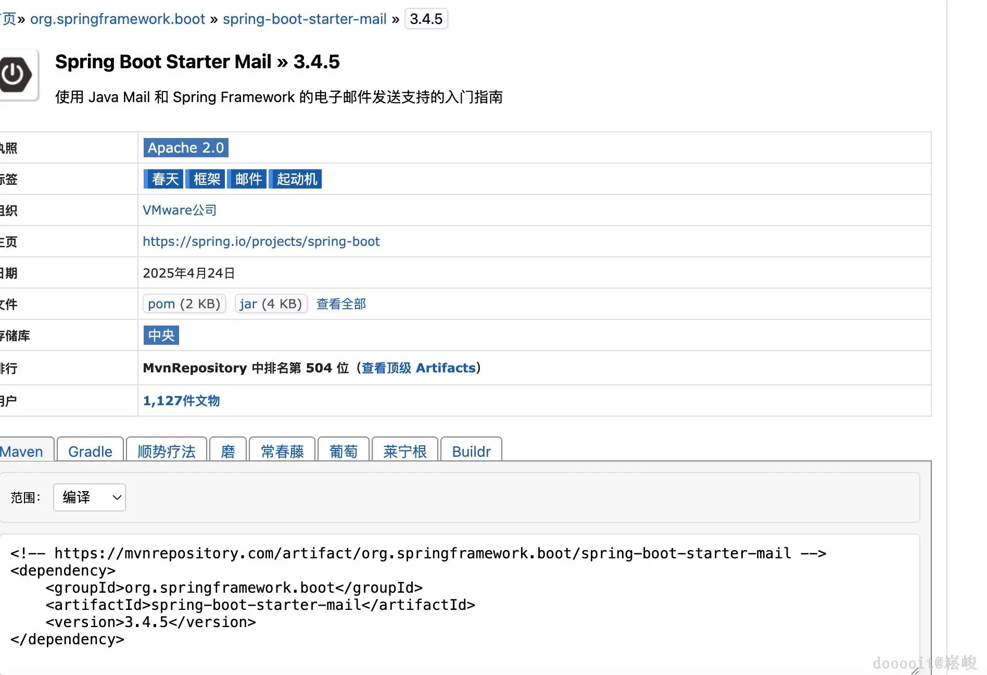Open the 莱宁根 tab
This screenshot has width=987, height=675.
coord(405,451)
